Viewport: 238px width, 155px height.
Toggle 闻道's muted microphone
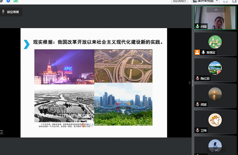tap(197, 104)
